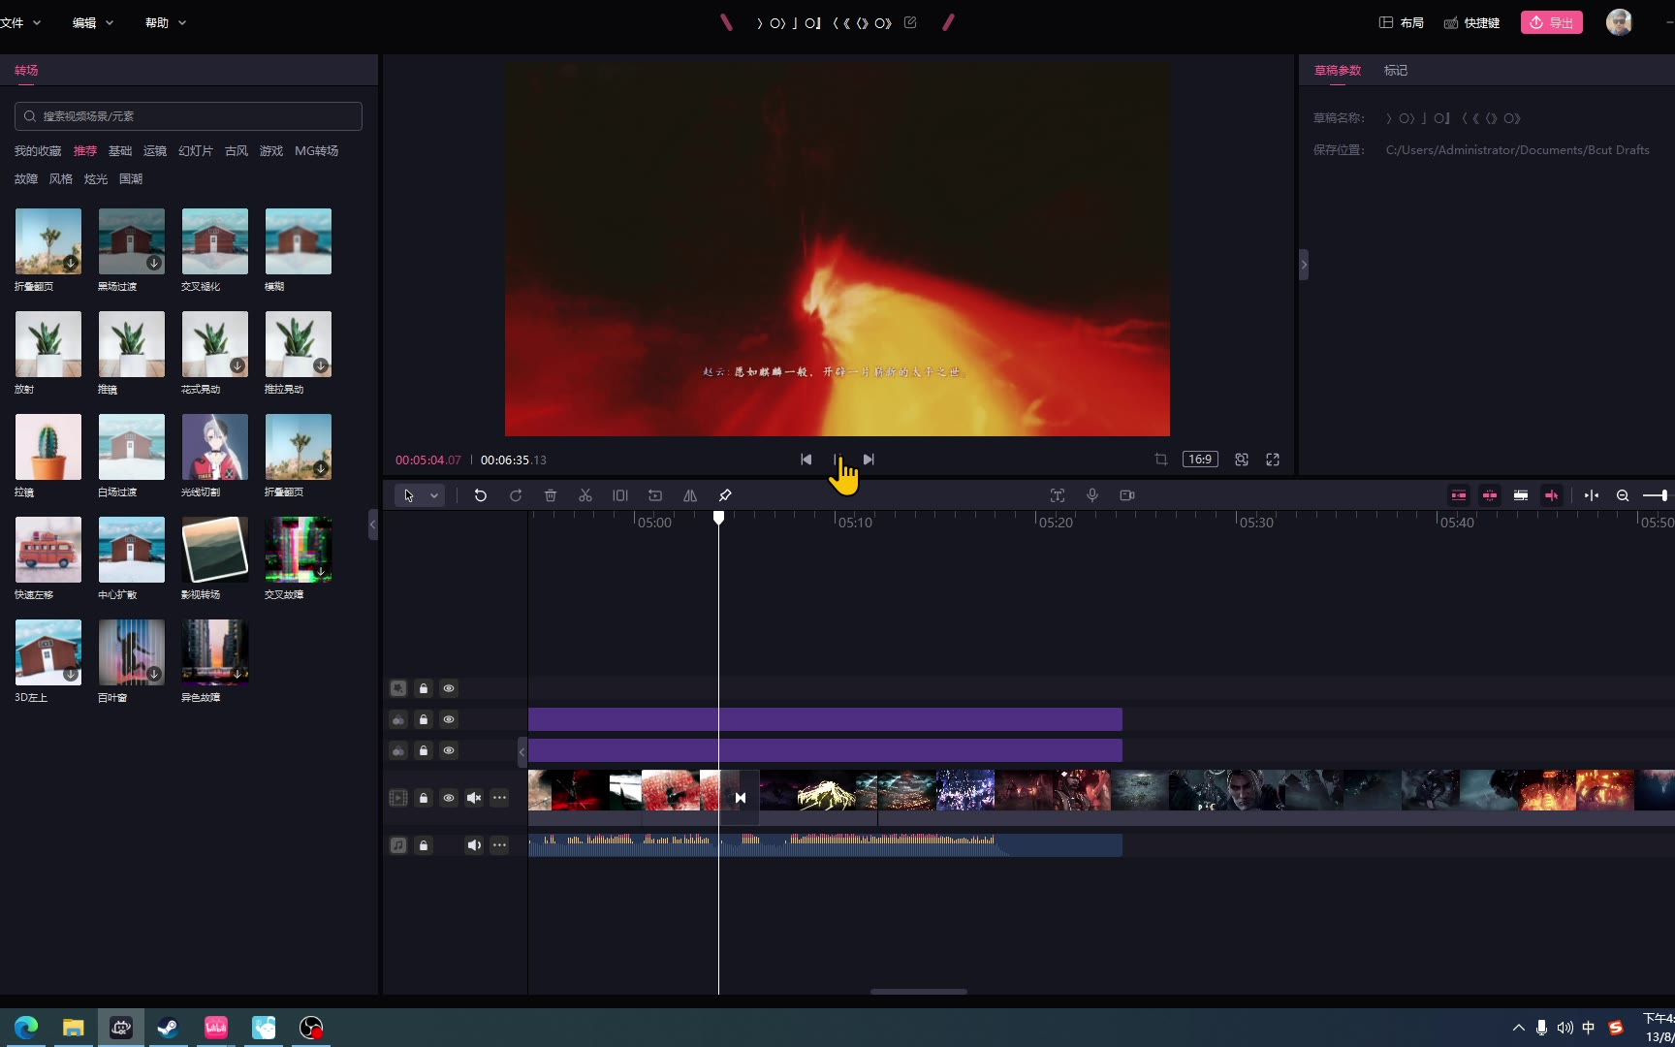Viewport: 1675px width, 1047px height.
Task: Download the 百叶窗 transition
Action: (x=154, y=674)
